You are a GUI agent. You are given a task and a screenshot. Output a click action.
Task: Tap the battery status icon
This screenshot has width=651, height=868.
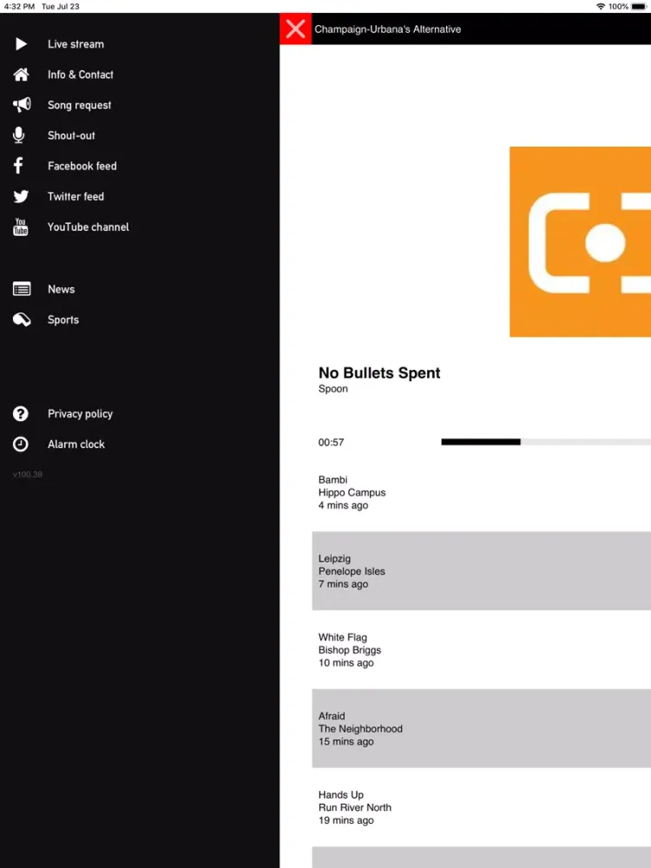coord(639,6)
